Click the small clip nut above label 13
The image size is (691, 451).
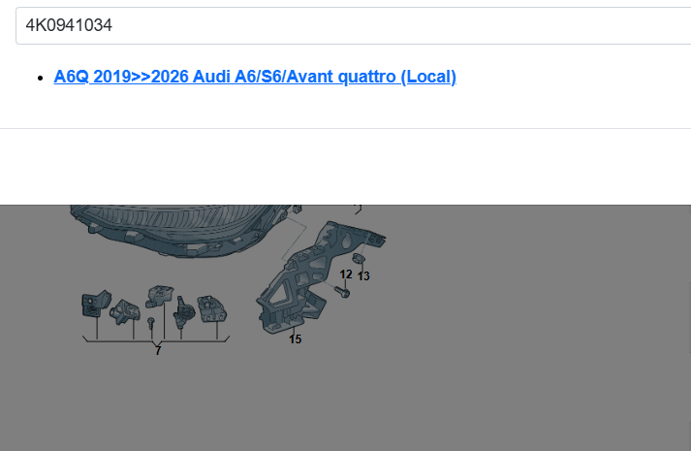[358, 259]
